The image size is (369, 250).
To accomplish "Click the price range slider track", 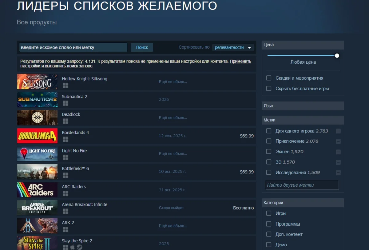I will click(302, 56).
